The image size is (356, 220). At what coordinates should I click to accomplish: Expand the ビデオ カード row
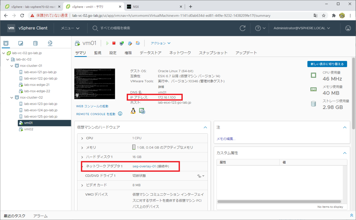(x=82, y=185)
